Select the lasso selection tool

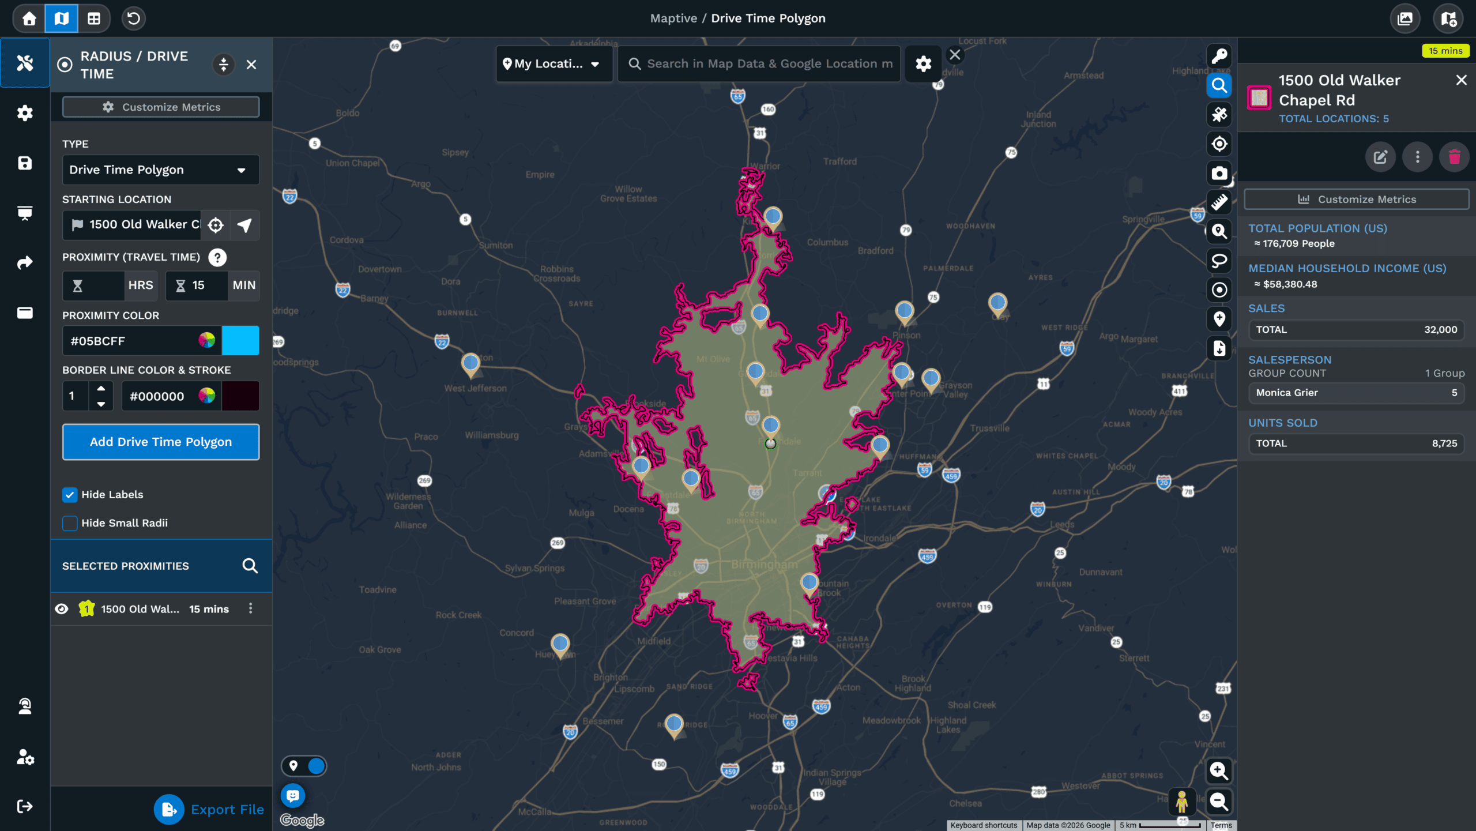pyautogui.click(x=1219, y=261)
